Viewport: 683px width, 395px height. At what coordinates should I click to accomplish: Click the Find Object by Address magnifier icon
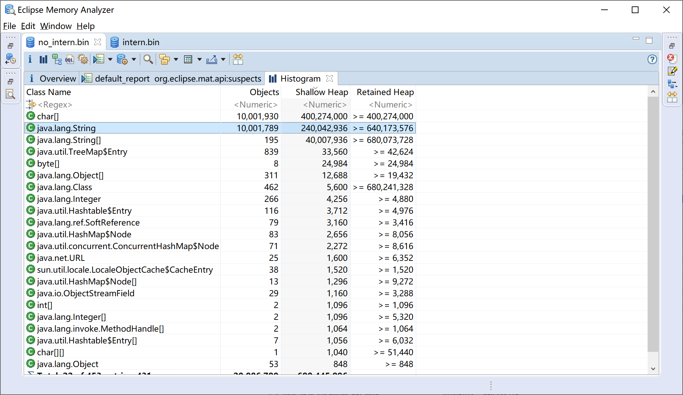click(x=148, y=60)
